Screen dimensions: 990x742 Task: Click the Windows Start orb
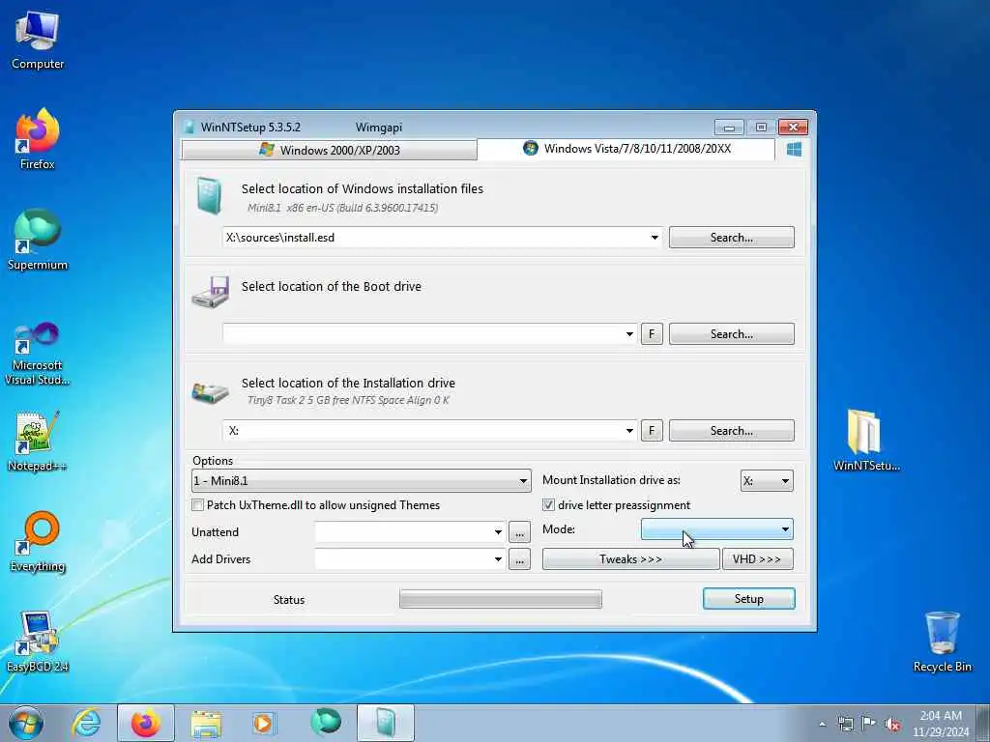[x=26, y=723]
